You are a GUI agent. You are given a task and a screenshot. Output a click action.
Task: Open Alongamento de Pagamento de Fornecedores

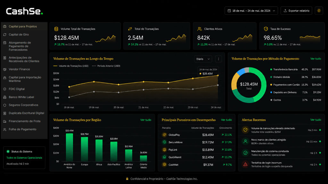click(24, 46)
